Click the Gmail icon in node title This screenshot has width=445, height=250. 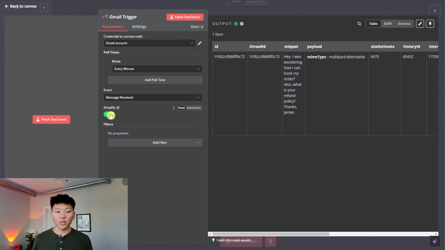[105, 17]
